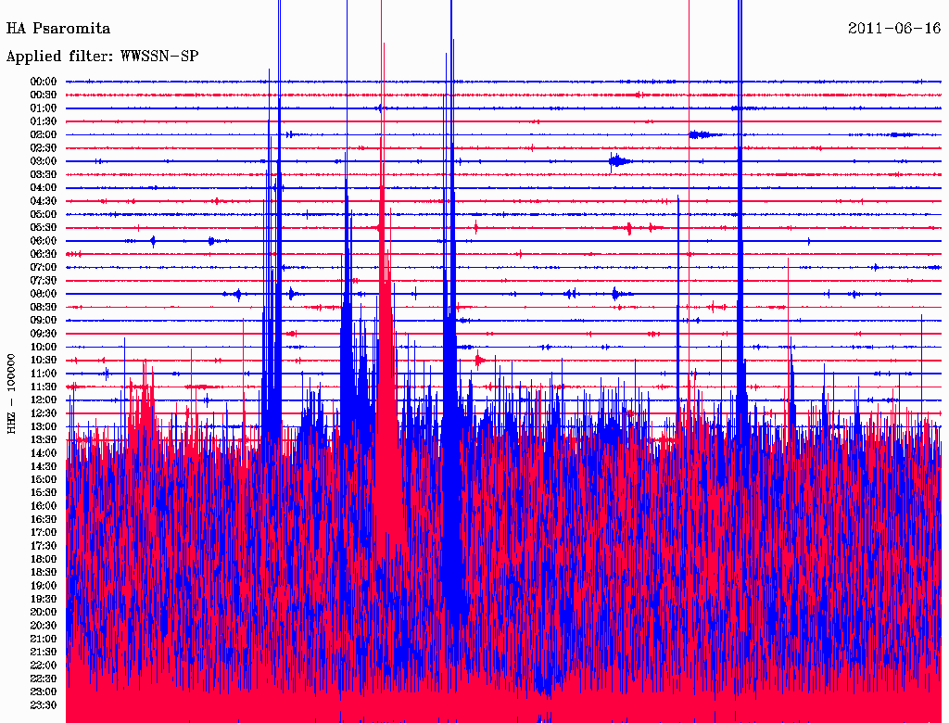Click the 13:30 time label
The height and width of the screenshot is (723, 949).
[x=44, y=439]
